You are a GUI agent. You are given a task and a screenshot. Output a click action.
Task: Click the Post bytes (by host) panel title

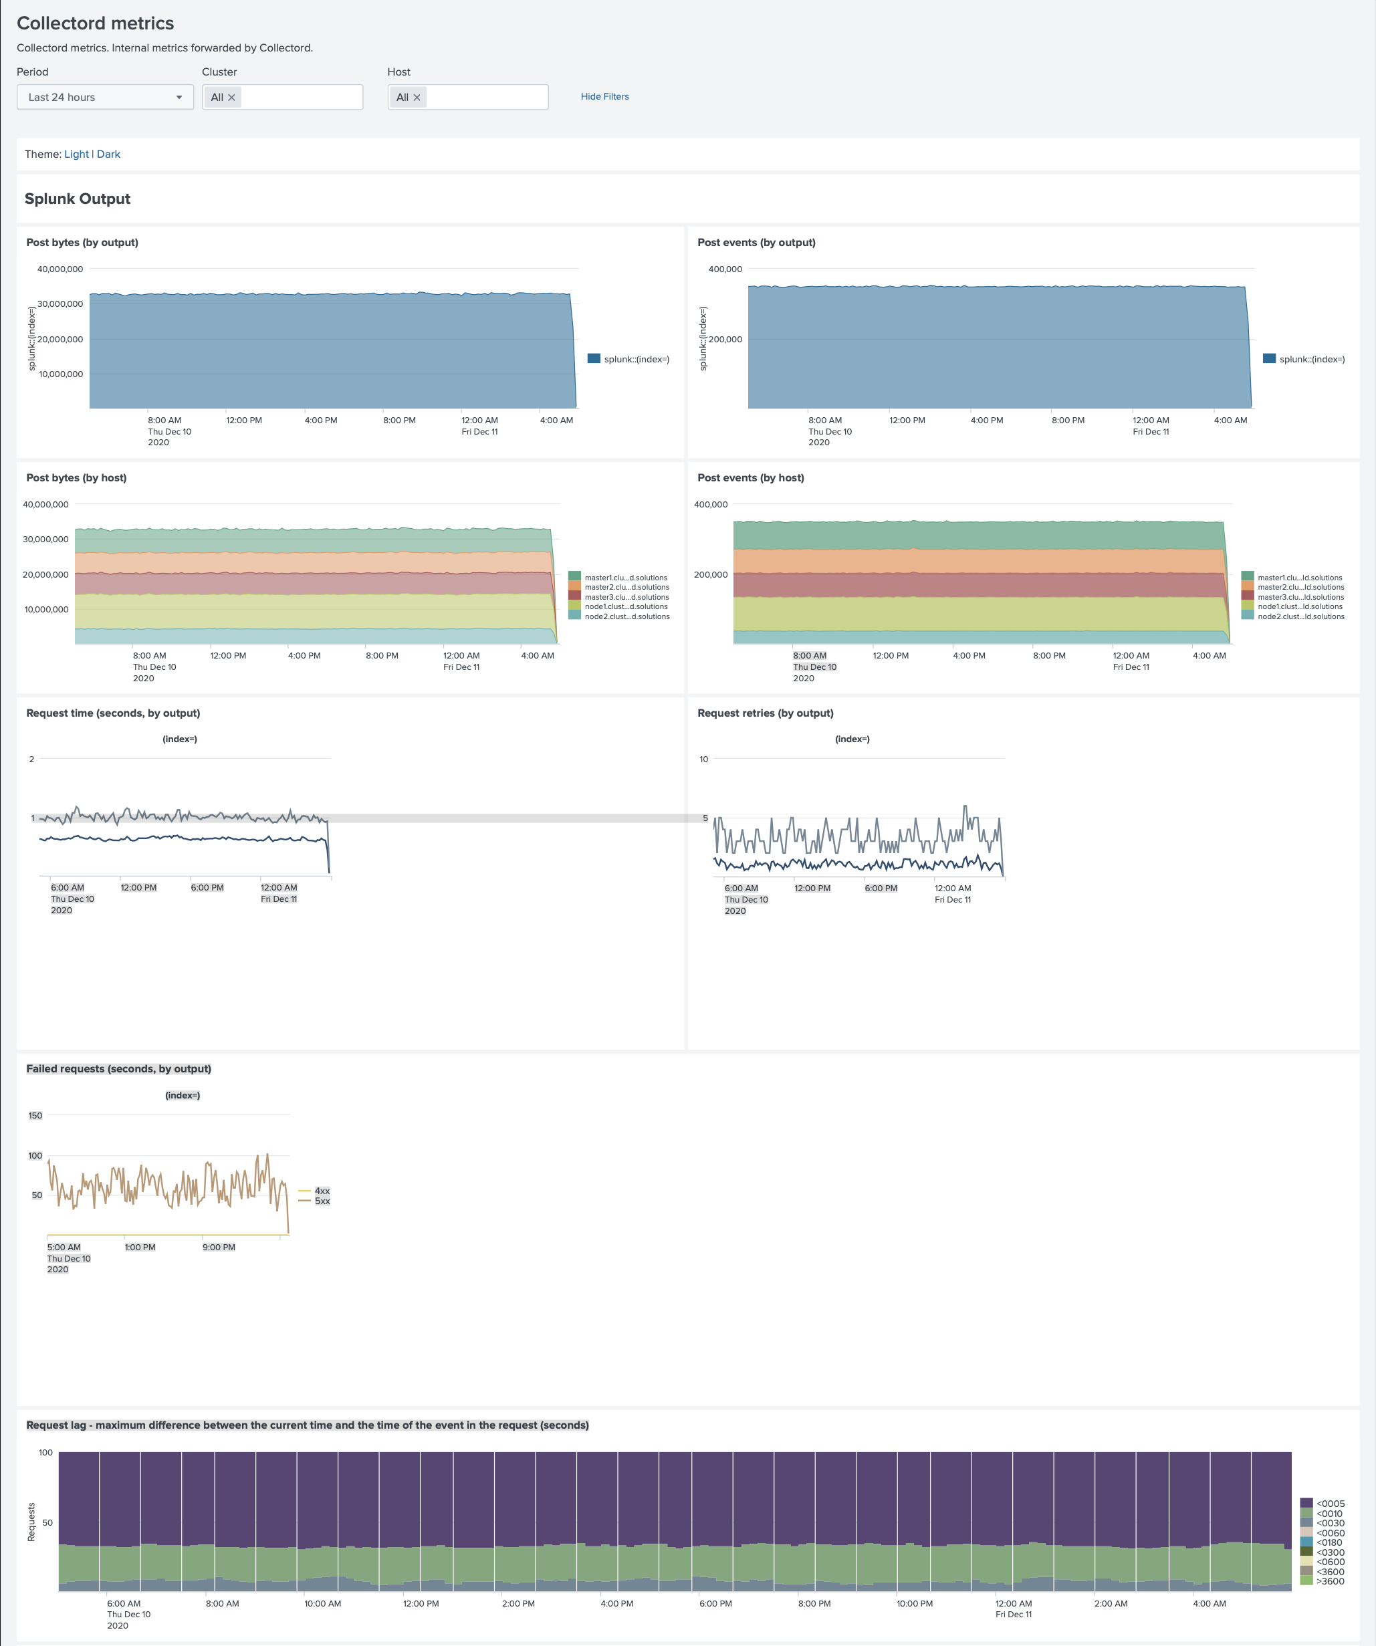[x=76, y=477]
